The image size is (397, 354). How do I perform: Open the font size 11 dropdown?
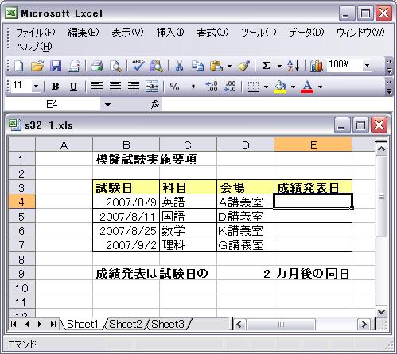pos(36,87)
